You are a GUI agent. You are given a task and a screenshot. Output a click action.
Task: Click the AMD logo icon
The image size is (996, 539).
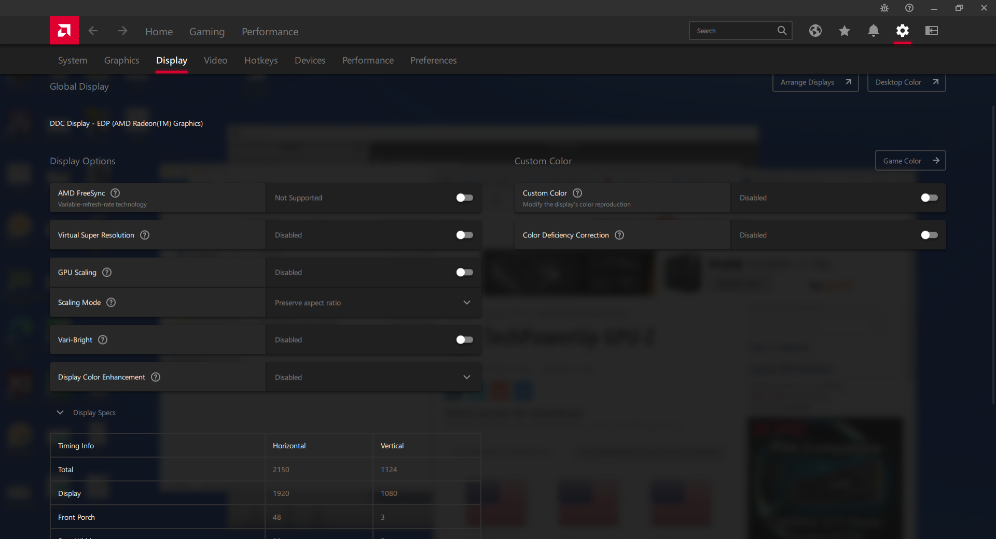point(64,31)
